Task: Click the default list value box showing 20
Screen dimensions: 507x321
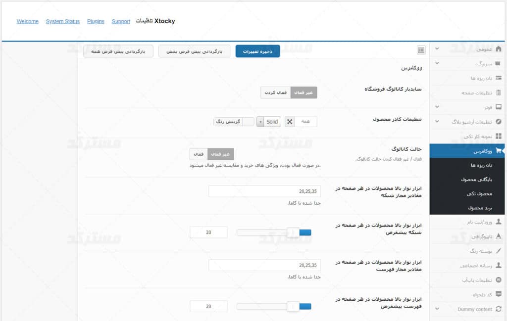Action: click(x=208, y=307)
